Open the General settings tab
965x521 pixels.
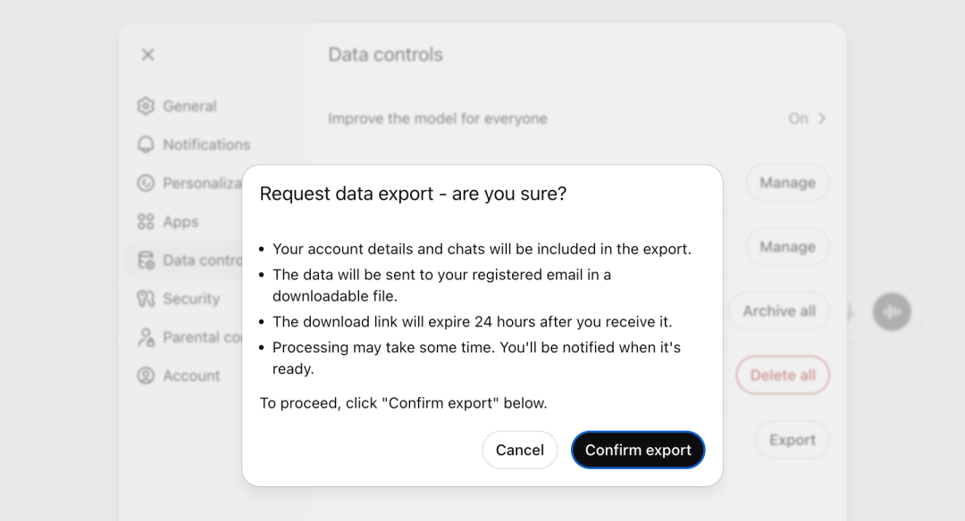189,106
